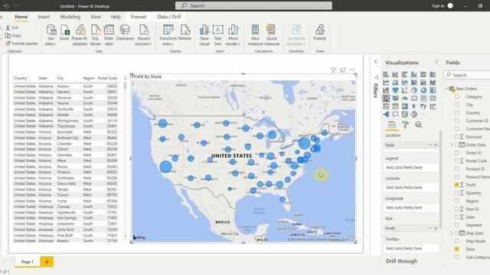Screen dimensions: 490x275
Task: Insert a Text box
Action: 217,35
